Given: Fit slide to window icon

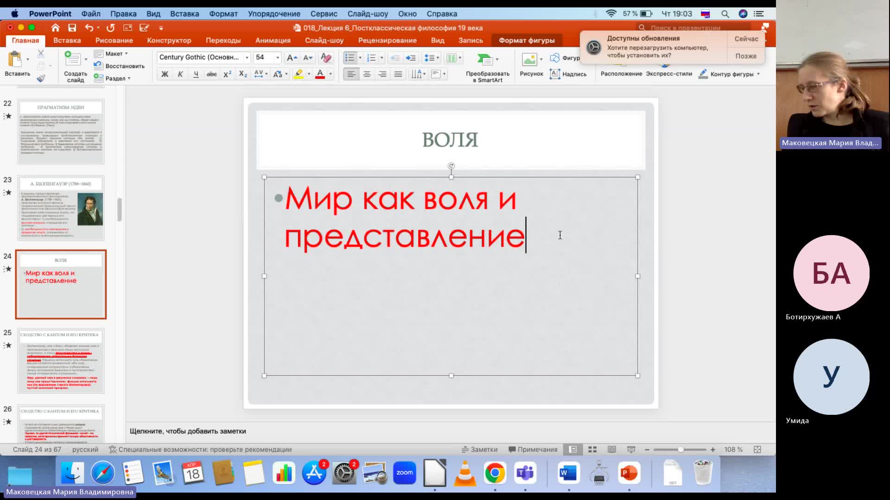Looking at the screenshot, I should 757,450.
